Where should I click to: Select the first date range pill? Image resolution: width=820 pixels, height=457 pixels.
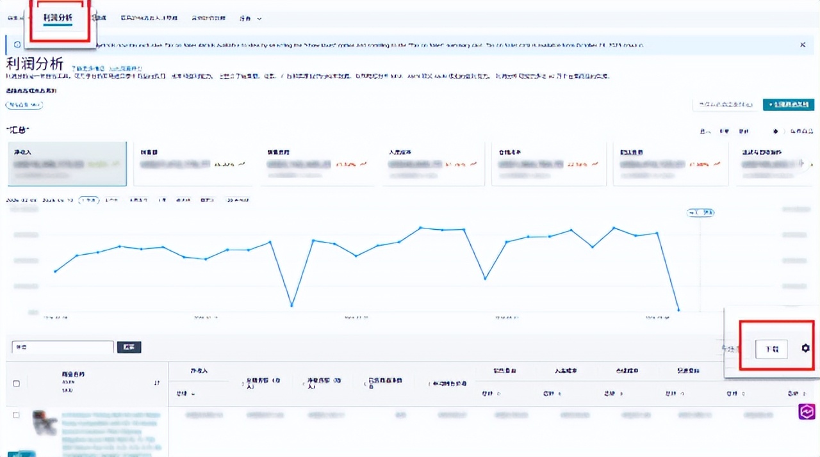click(88, 200)
